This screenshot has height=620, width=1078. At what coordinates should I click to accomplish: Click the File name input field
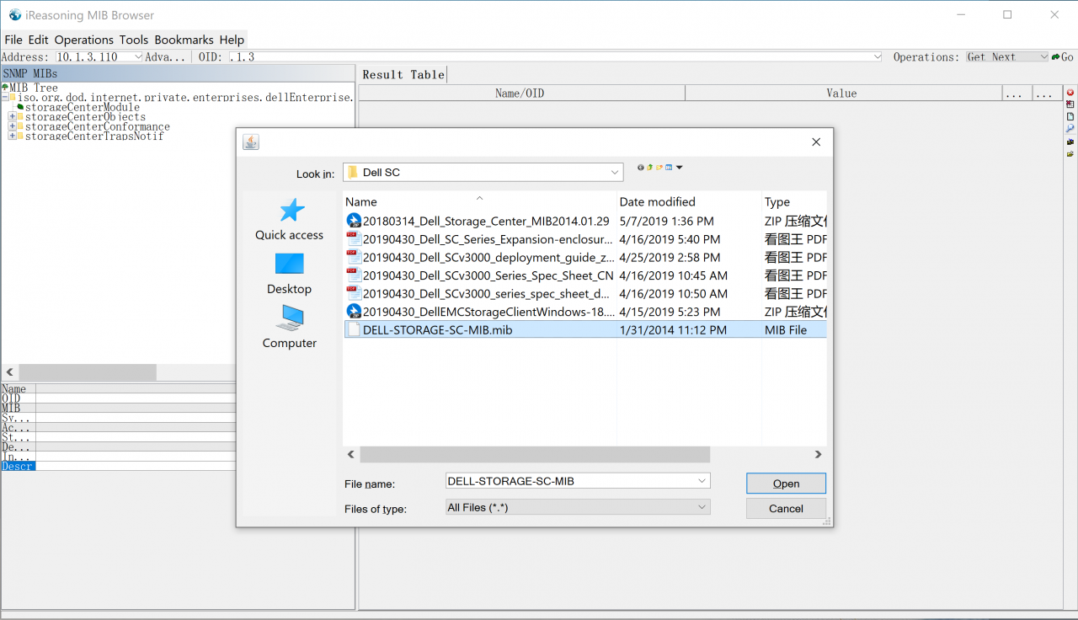coord(570,480)
